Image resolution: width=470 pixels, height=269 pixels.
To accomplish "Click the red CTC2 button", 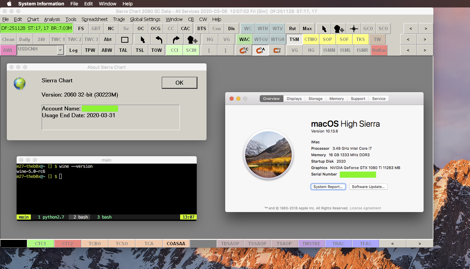I will click(x=68, y=244).
